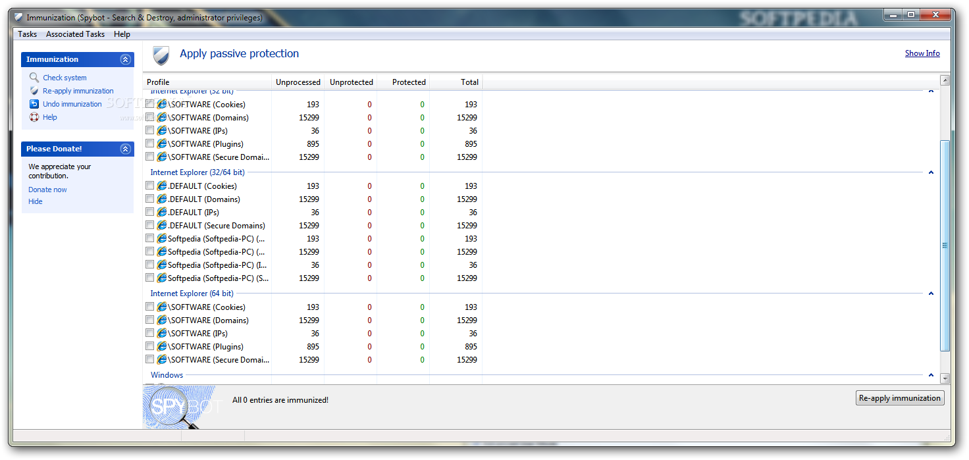Click IE icon of \SOFTWARE (Domains) in 64 bit group
Viewport: 969px width, 460px height.
[x=162, y=320]
